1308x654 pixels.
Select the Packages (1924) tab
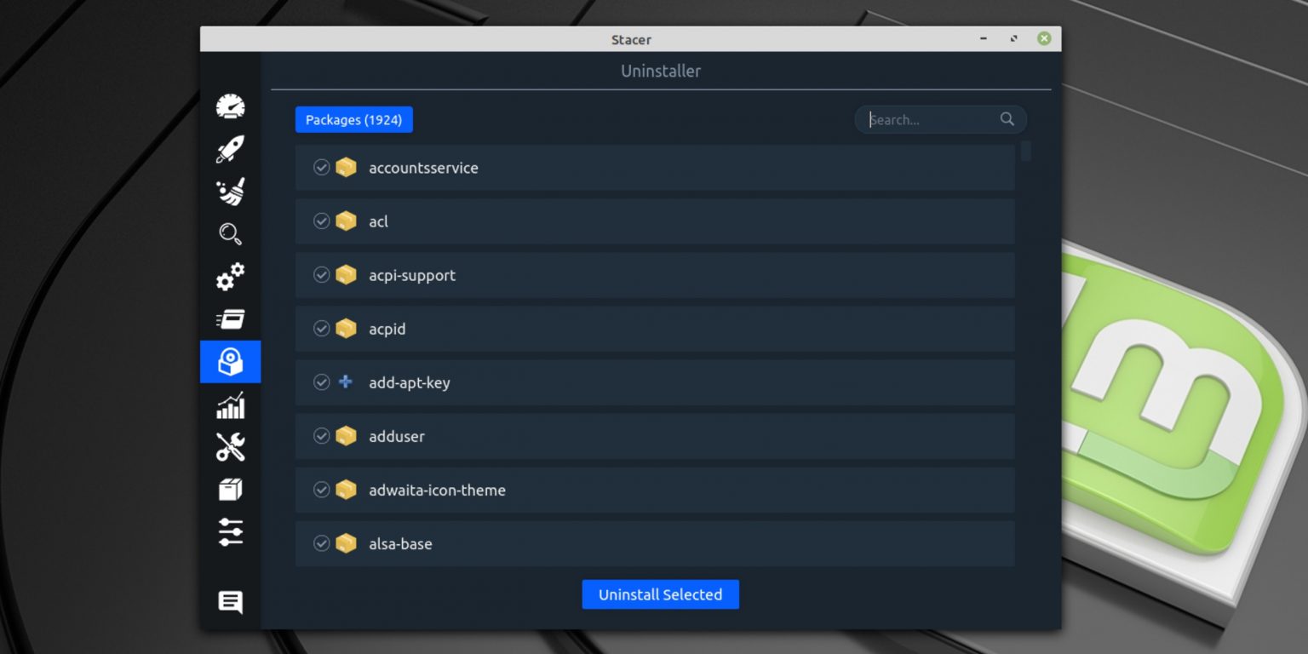[354, 119]
